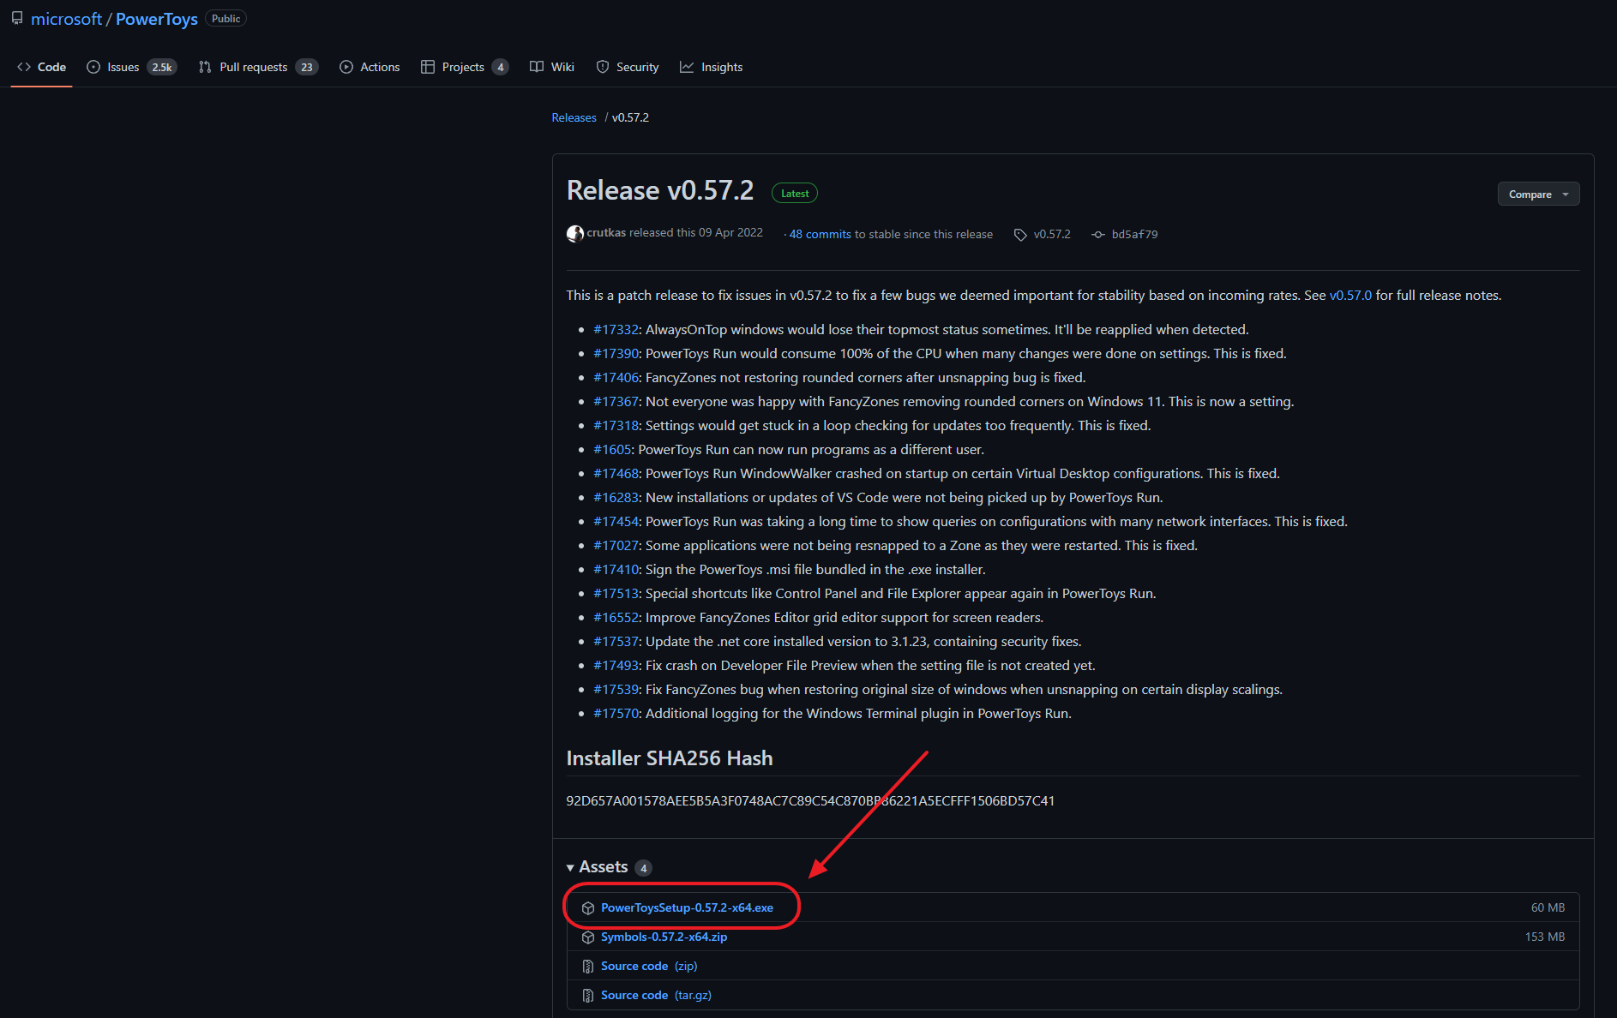This screenshot has width=1617, height=1018.
Task: Open the PowerToys repository link
Action: (x=157, y=19)
